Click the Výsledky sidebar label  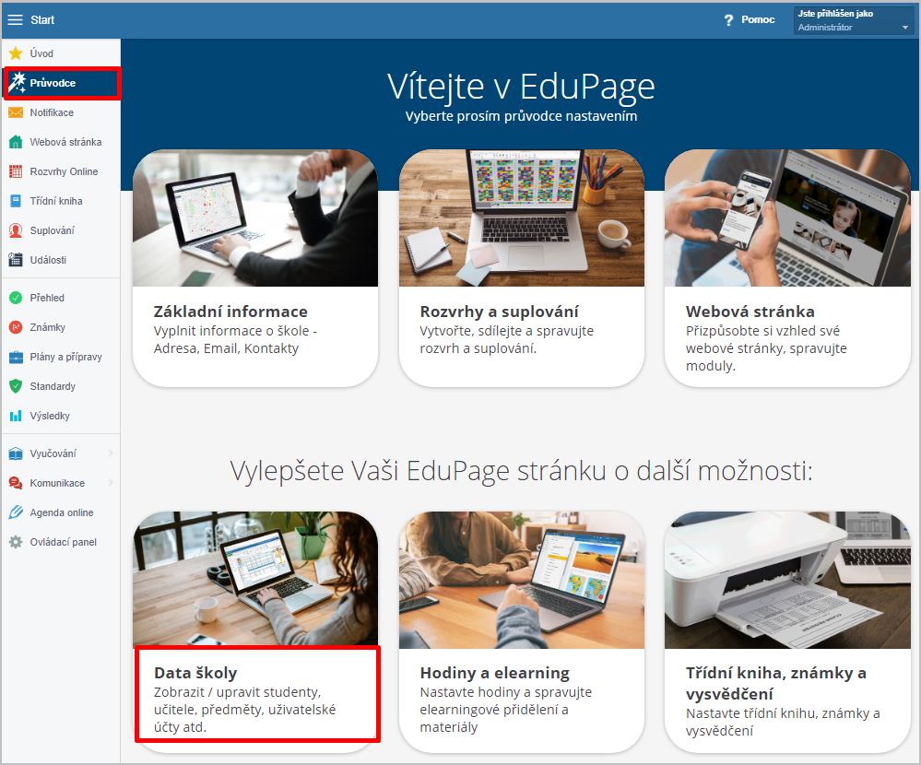click(50, 416)
